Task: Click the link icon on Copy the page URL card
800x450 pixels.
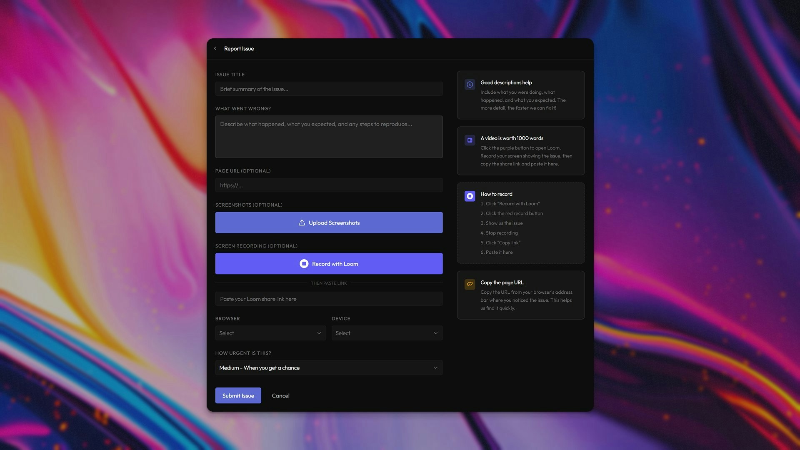Action: coord(470,284)
